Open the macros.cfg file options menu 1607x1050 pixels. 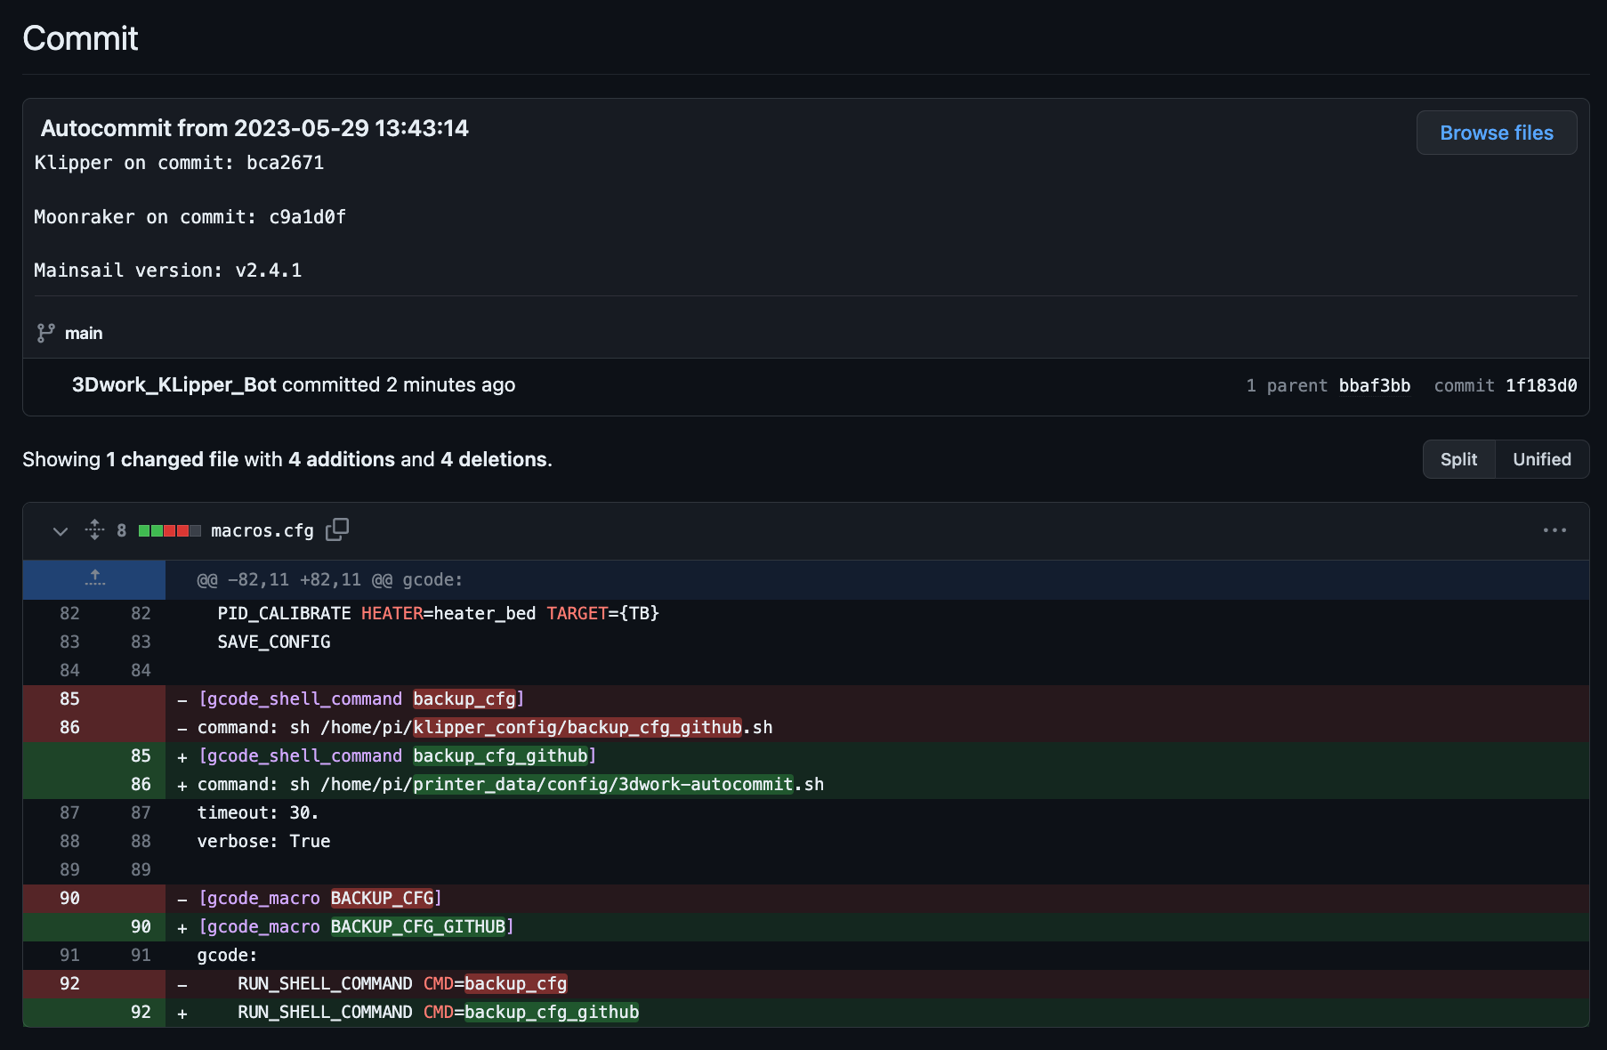coord(1555,530)
